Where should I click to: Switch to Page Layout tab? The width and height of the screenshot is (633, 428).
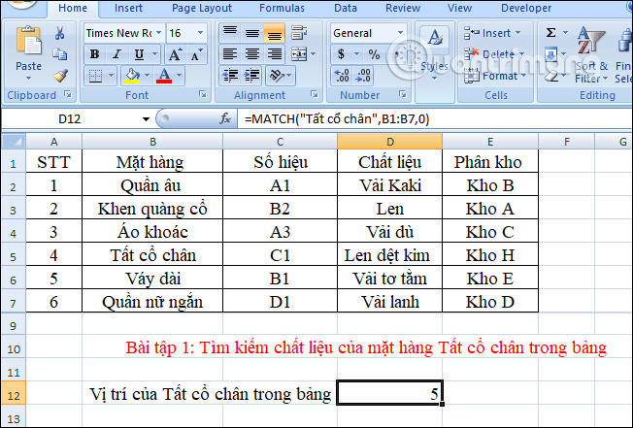[x=202, y=8]
